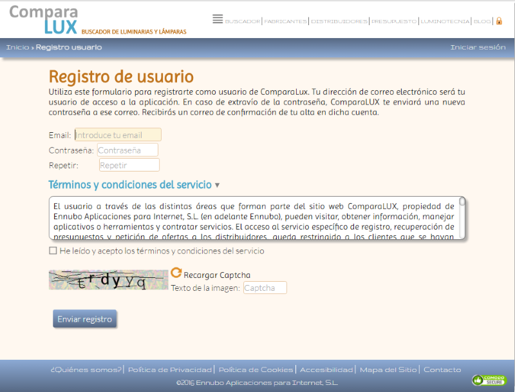This screenshot has height=392, width=515.
Task: Go to Inicio breadcrumb link
Action: tap(18, 47)
